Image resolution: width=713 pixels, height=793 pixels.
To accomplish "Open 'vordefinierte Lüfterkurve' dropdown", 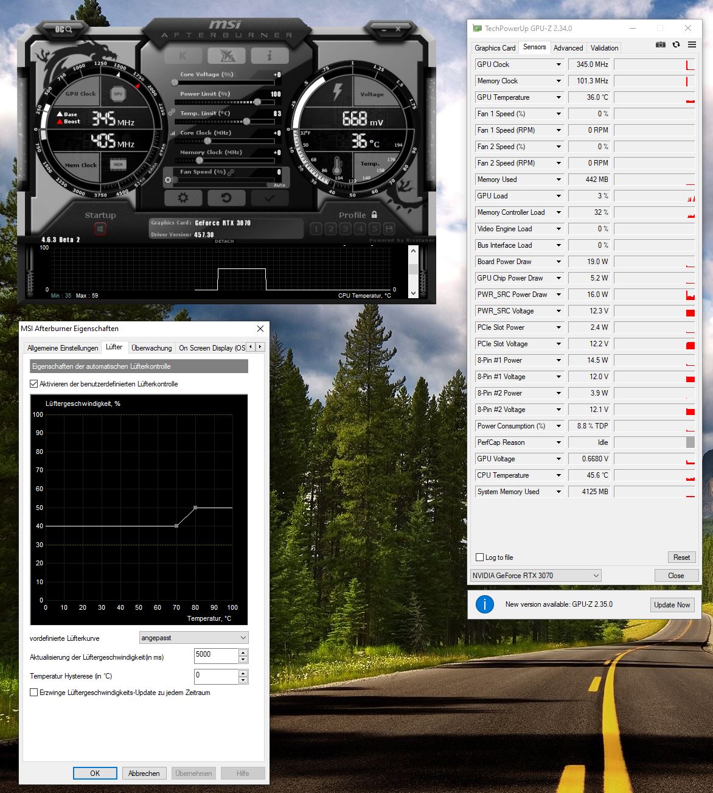I will [x=194, y=638].
